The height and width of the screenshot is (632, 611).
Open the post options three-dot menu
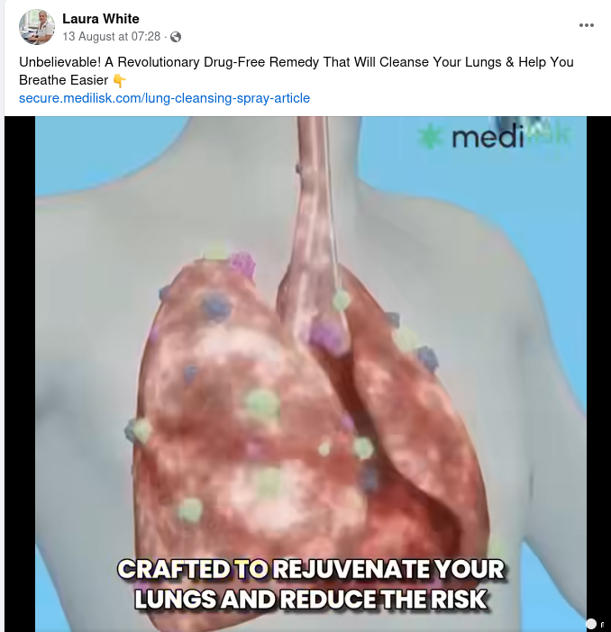click(586, 25)
